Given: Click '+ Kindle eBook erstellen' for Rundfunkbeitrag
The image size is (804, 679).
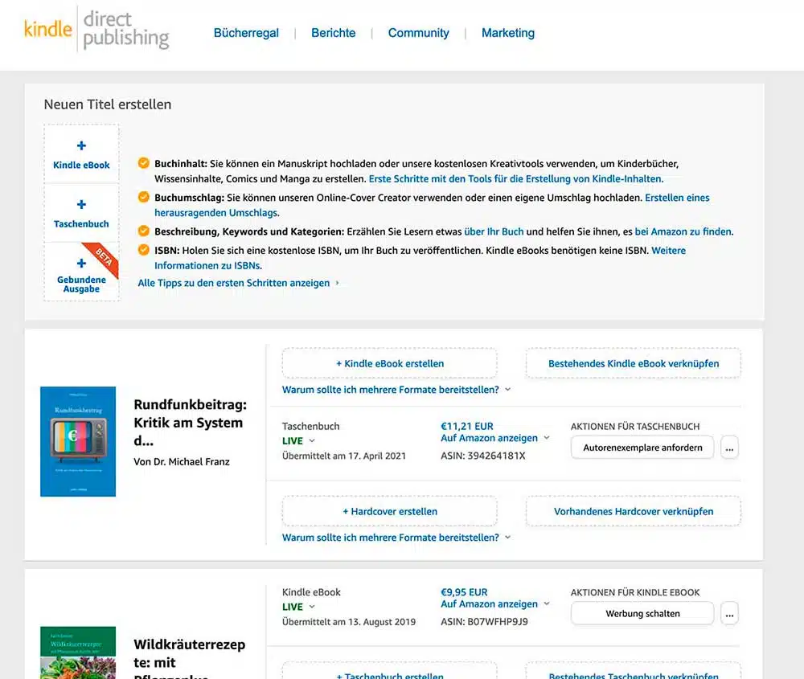Looking at the screenshot, I should 390,363.
